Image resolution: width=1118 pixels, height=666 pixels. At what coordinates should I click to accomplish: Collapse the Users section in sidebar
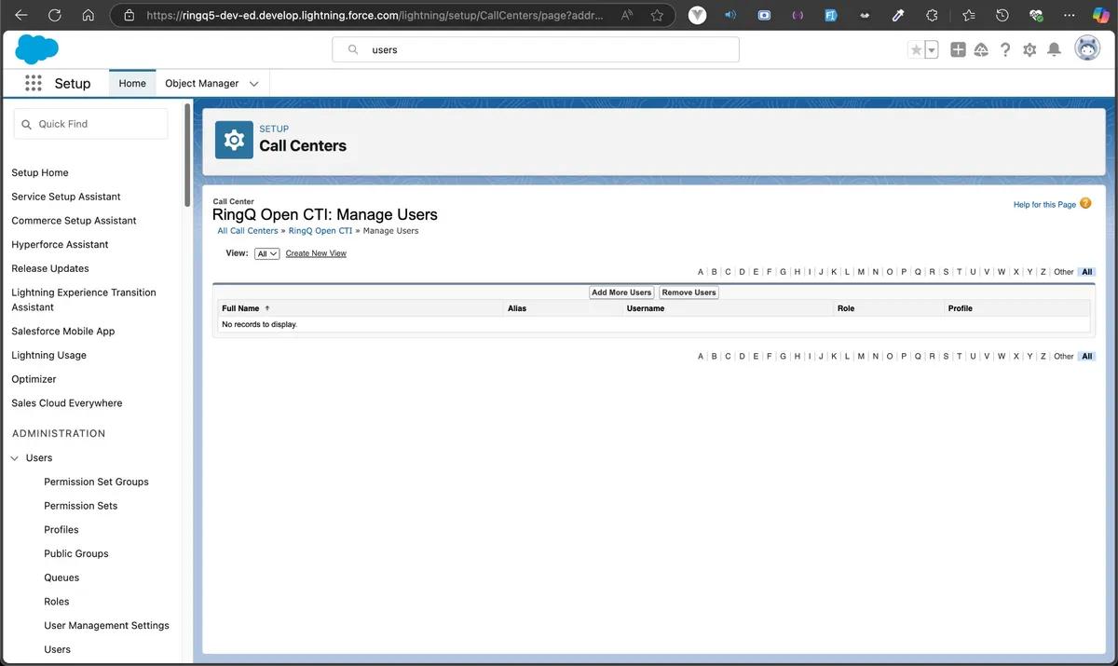[15, 458]
